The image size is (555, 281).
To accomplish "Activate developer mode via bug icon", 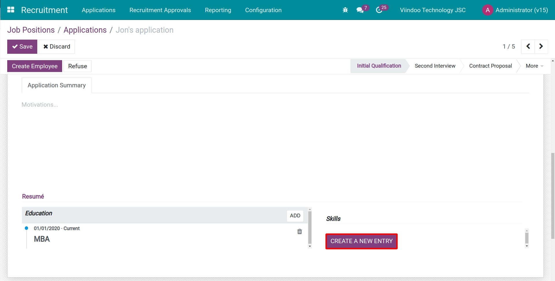I will pos(345,10).
